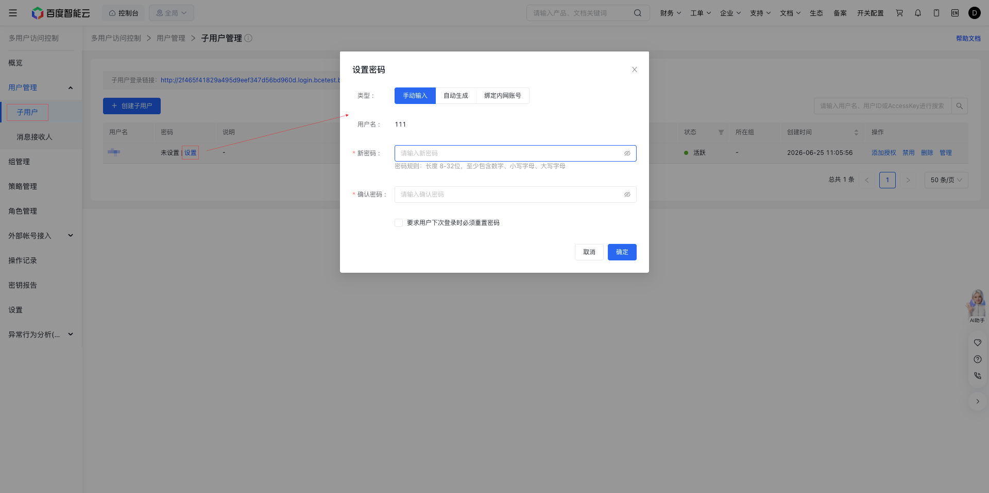Close the 设置密码 dialog
The height and width of the screenshot is (493, 989).
click(x=635, y=69)
